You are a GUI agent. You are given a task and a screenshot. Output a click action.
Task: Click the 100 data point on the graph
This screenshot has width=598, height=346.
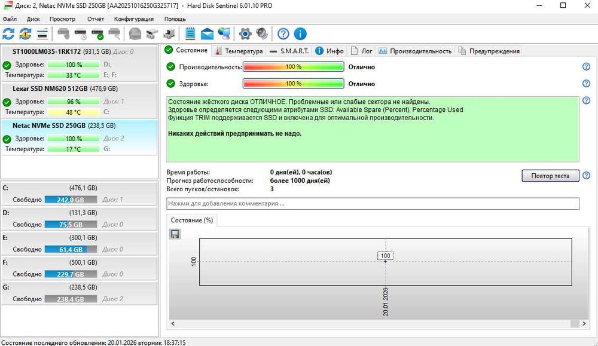click(385, 261)
